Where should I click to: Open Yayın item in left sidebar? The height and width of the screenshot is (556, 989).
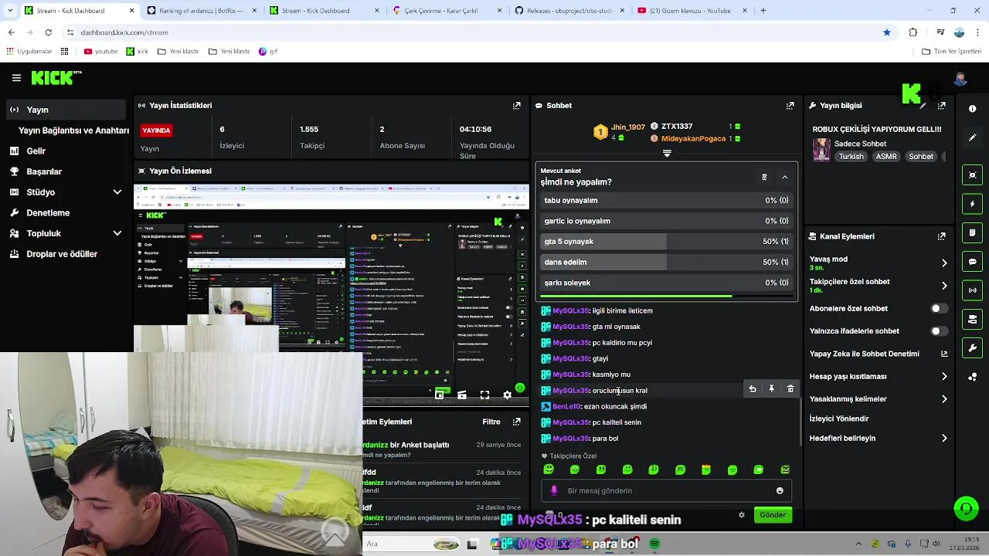pyautogui.click(x=66, y=110)
